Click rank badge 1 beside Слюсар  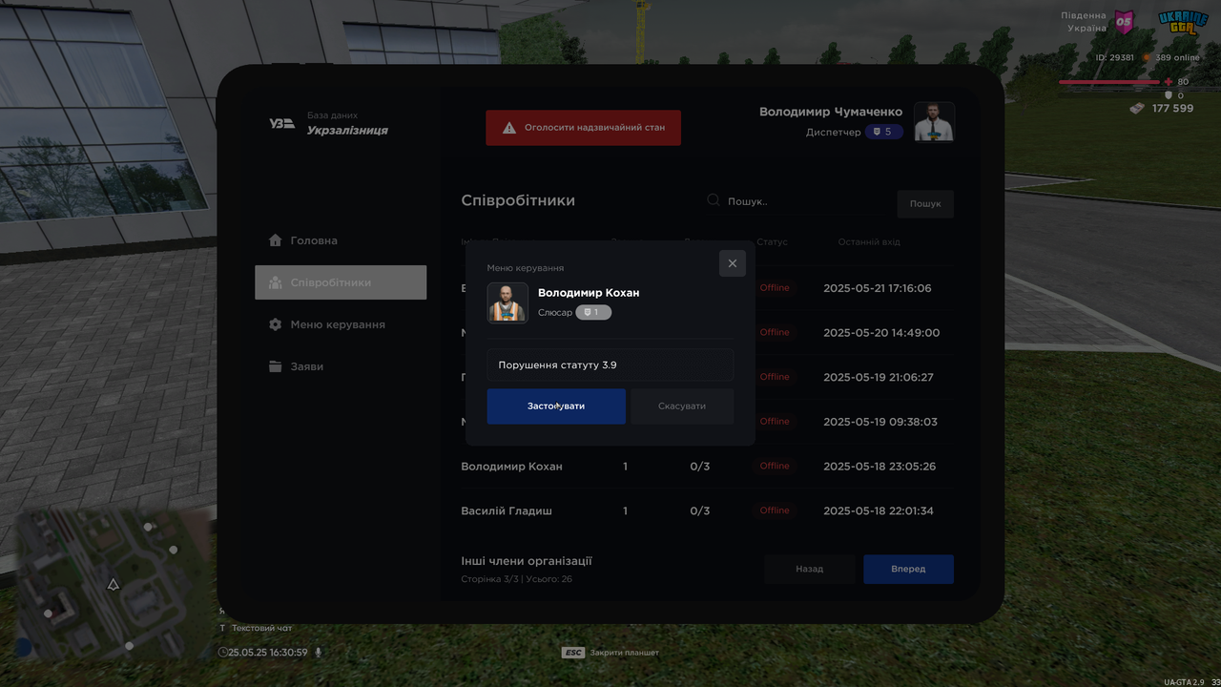point(593,312)
